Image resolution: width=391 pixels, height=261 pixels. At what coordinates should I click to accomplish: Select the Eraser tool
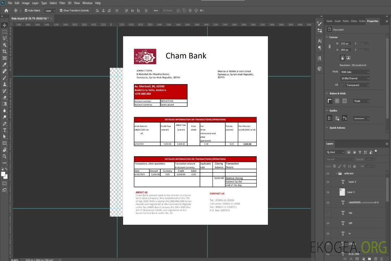[4, 98]
